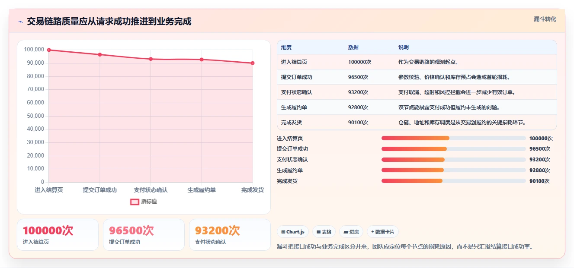The height and width of the screenshot is (268, 574).
Task: Click the 50,000 y-axis label
Action: coord(35,116)
